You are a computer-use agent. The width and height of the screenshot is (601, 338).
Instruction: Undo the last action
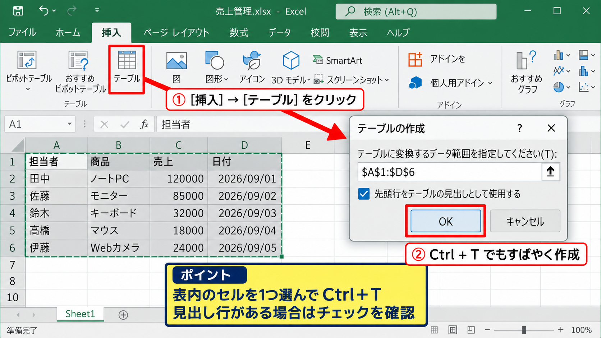44,11
